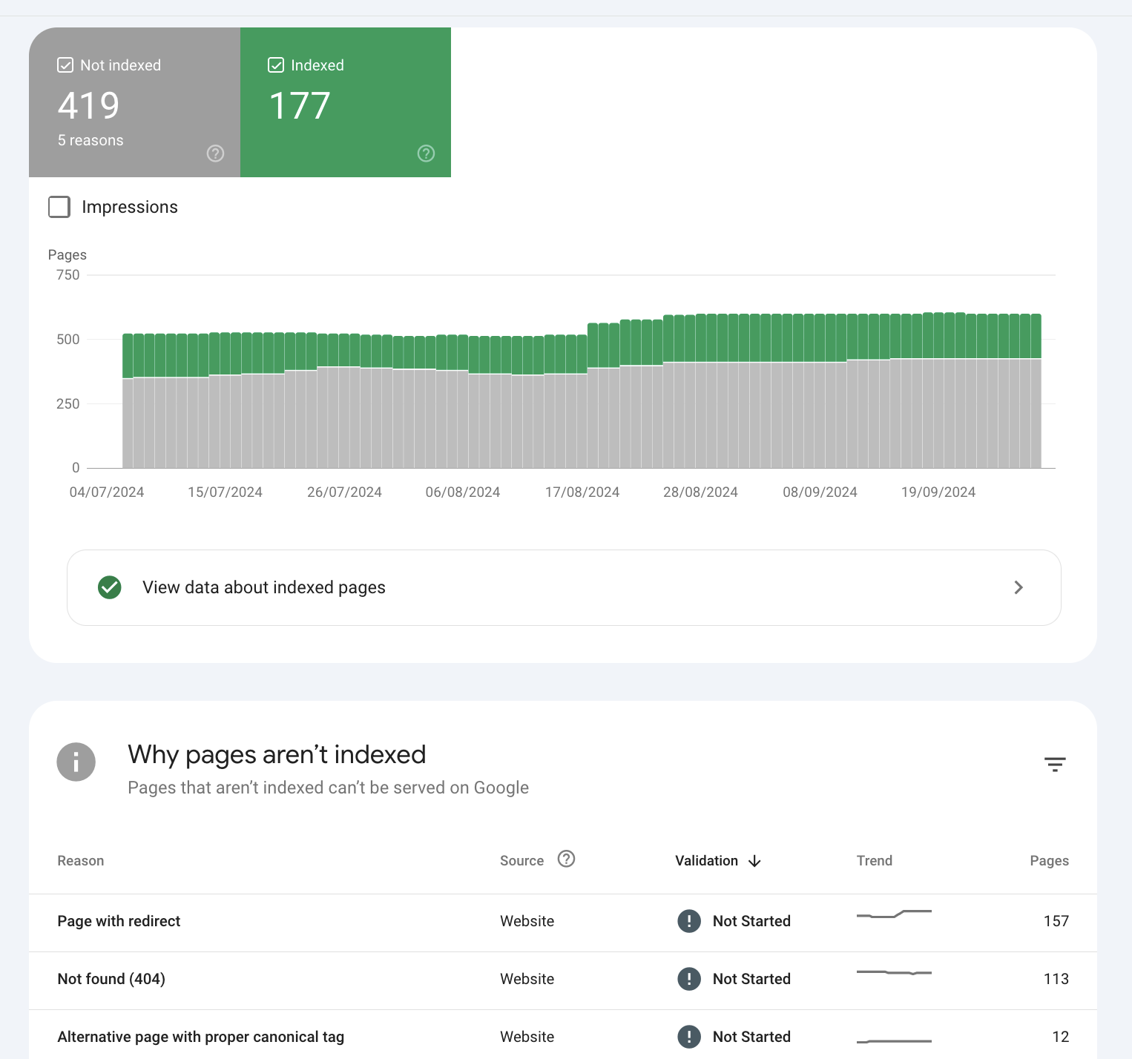Click the 19/09/2024 date label on chart
The height and width of the screenshot is (1059, 1132).
[x=938, y=492]
